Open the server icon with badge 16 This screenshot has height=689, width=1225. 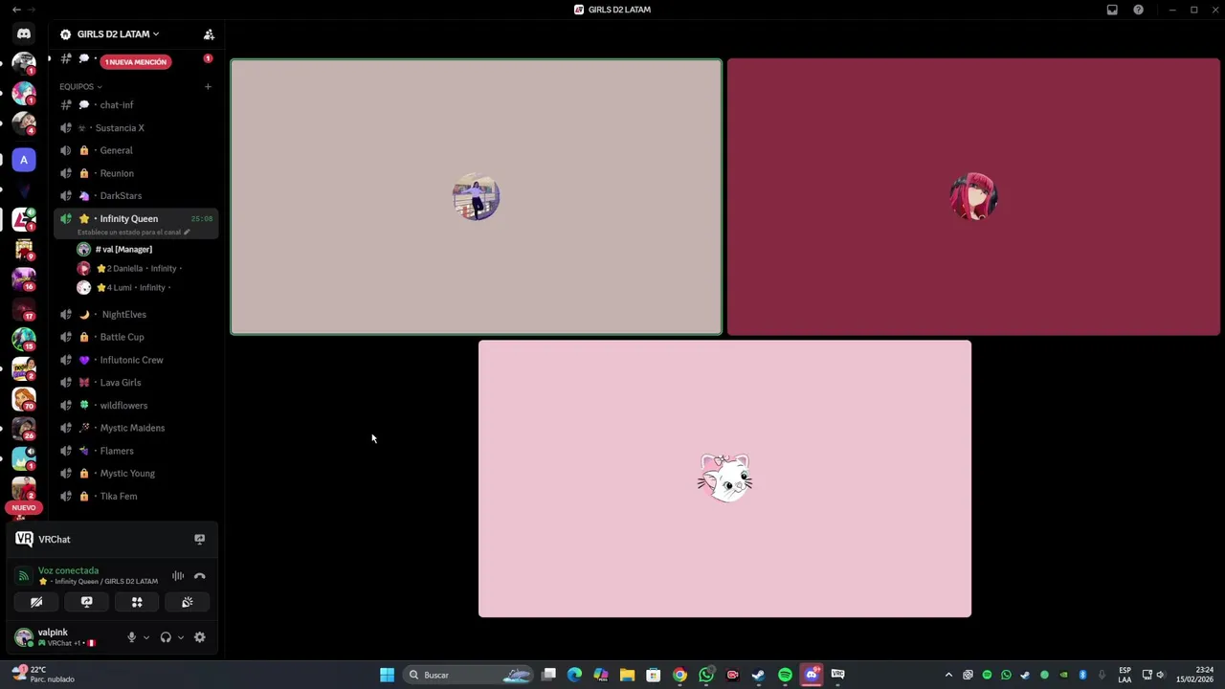click(24, 278)
